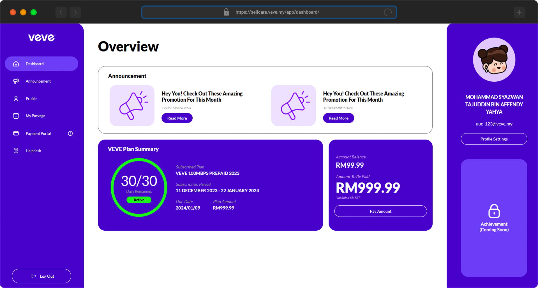
Task: Click the padlock icon in the address bar
Action: click(226, 12)
